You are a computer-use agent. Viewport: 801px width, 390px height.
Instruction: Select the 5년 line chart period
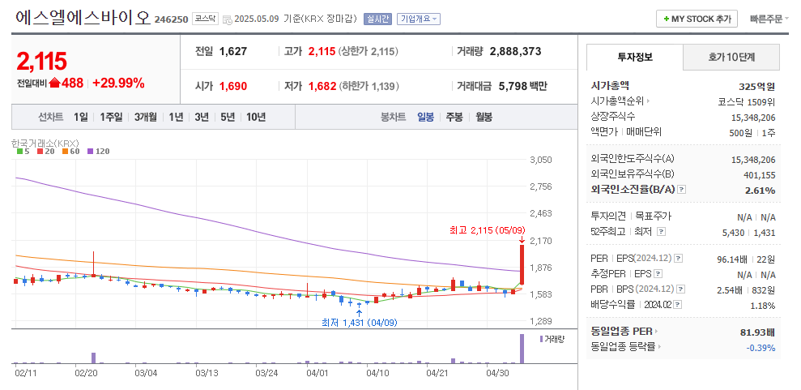[x=228, y=117]
